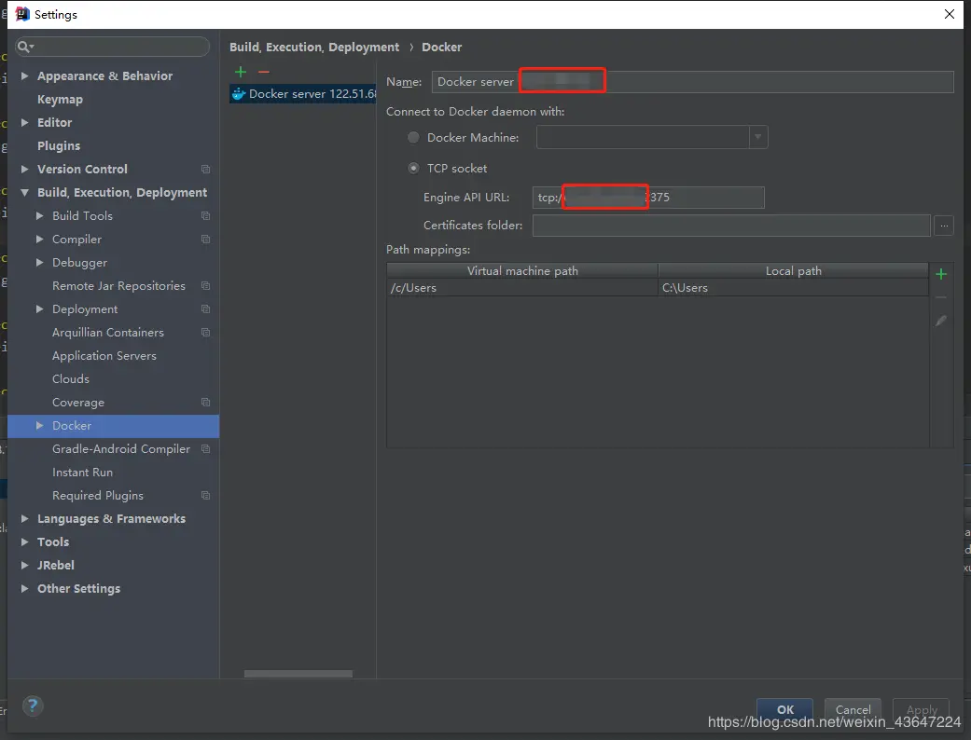Expand the Debugger arrow
The image size is (971, 740).
[x=39, y=262]
